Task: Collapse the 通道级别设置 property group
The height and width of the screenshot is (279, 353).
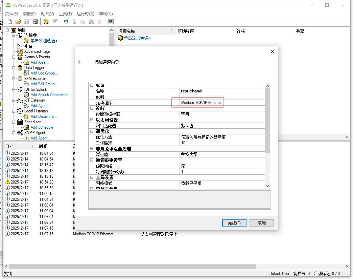Action: coord(92,160)
